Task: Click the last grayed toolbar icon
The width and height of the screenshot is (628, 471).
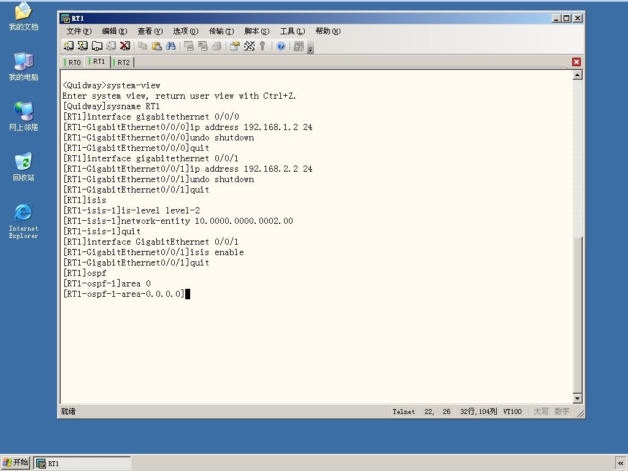Action: point(299,46)
